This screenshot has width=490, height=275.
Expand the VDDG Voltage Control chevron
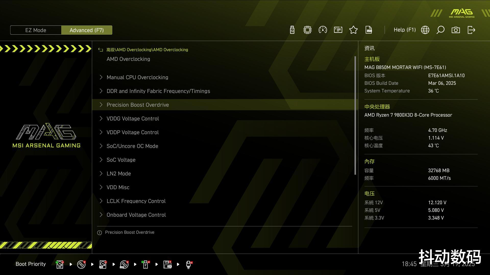click(x=101, y=118)
